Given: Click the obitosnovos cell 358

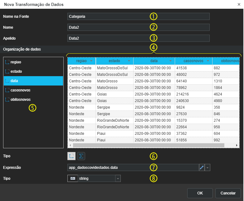Looking at the screenshot, I should click(226, 107).
